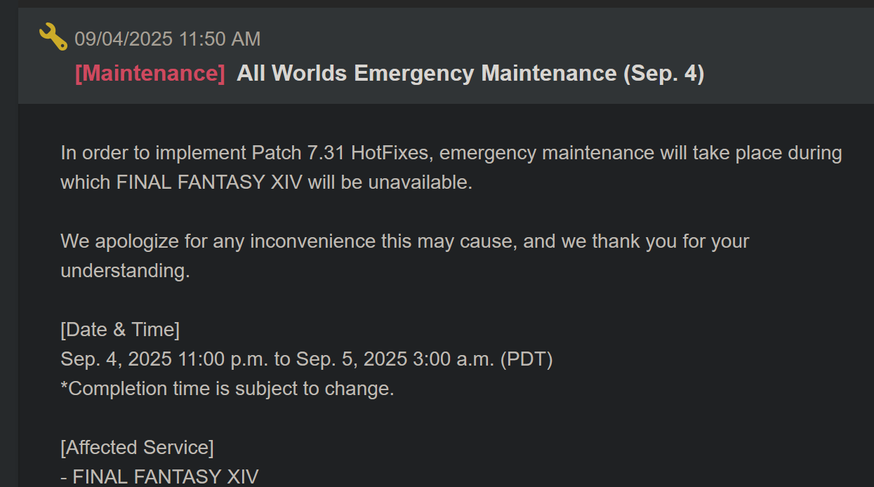
Task: Click the '(Sep. 4)' part of the title
Action: (x=663, y=73)
